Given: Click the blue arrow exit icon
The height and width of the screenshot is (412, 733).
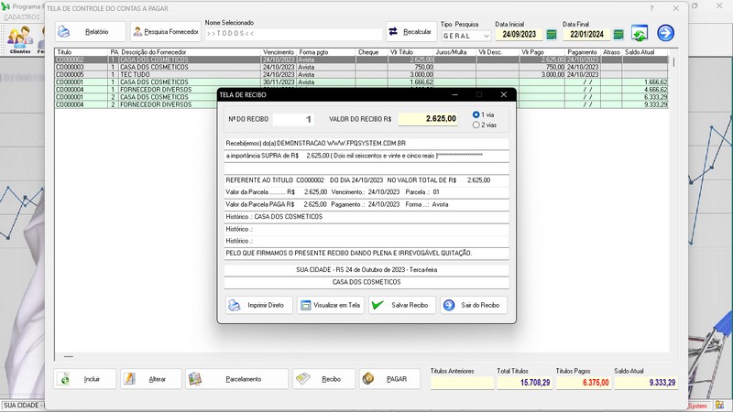Looking at the screenshot, I should point(666,34).
